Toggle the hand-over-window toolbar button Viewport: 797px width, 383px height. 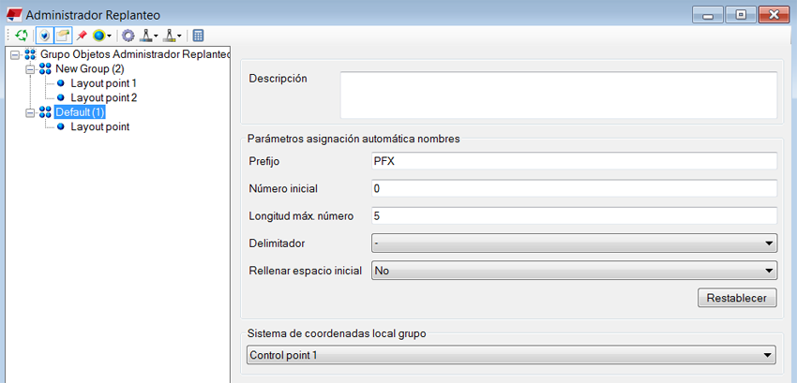pyautogui.click(x=63, y=36)
